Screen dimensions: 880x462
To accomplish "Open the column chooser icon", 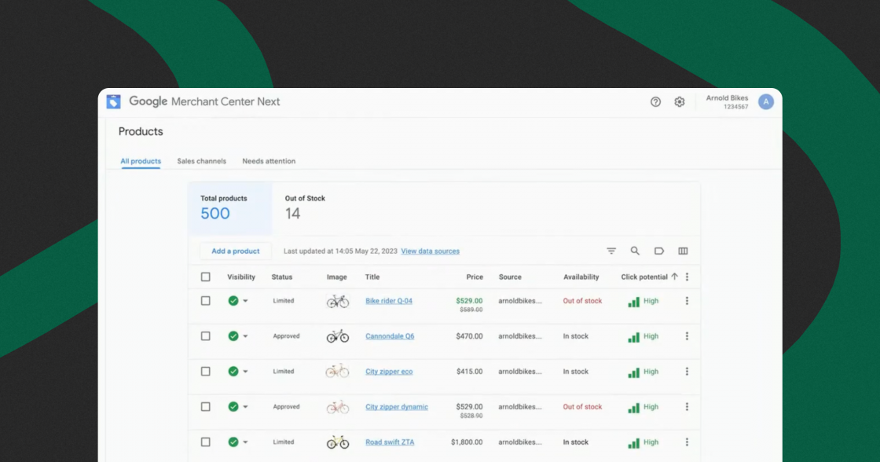I will pos(683,251).
